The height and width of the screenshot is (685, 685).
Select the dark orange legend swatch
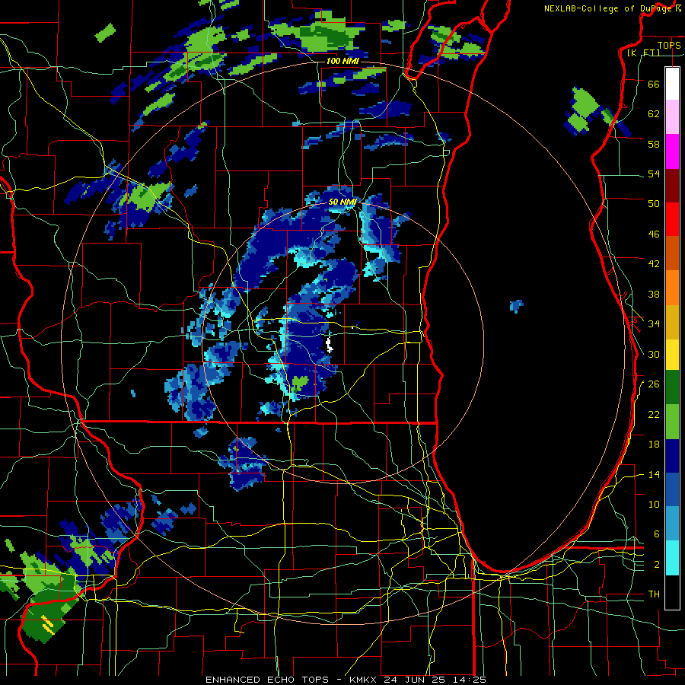tap(672, 253)
